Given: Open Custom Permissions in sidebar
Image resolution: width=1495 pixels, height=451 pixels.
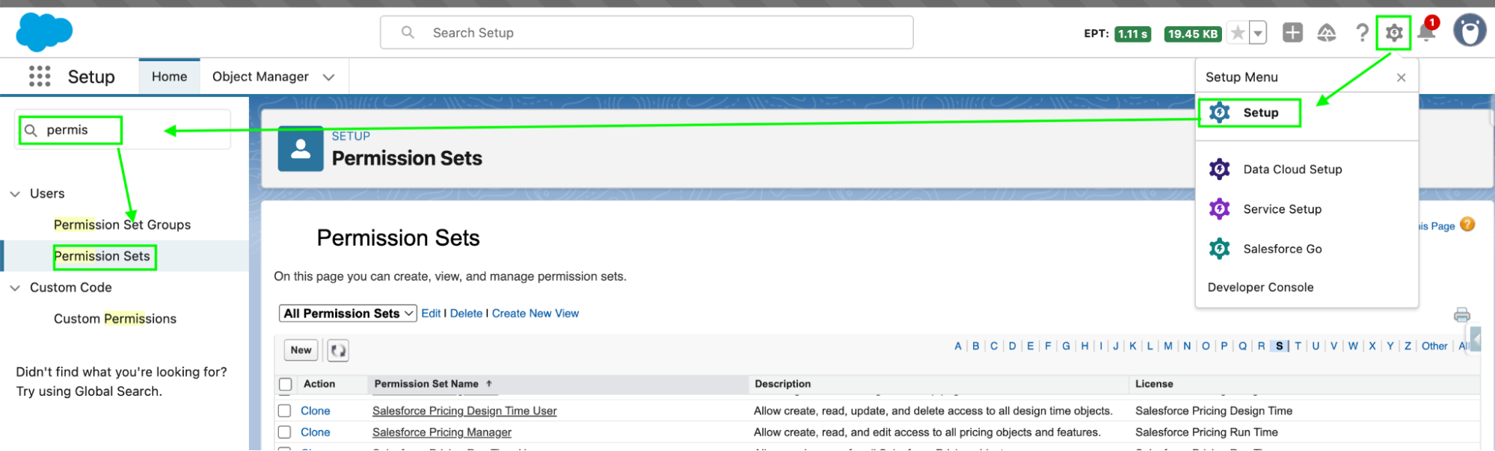Looking at the screenshot, I should [114, 319].
